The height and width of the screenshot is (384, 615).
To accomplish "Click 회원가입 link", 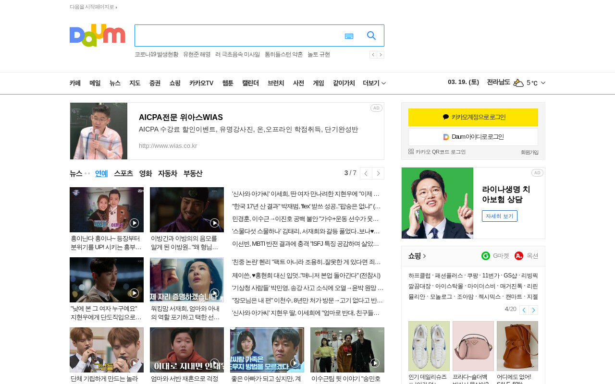I will (529, 152).
